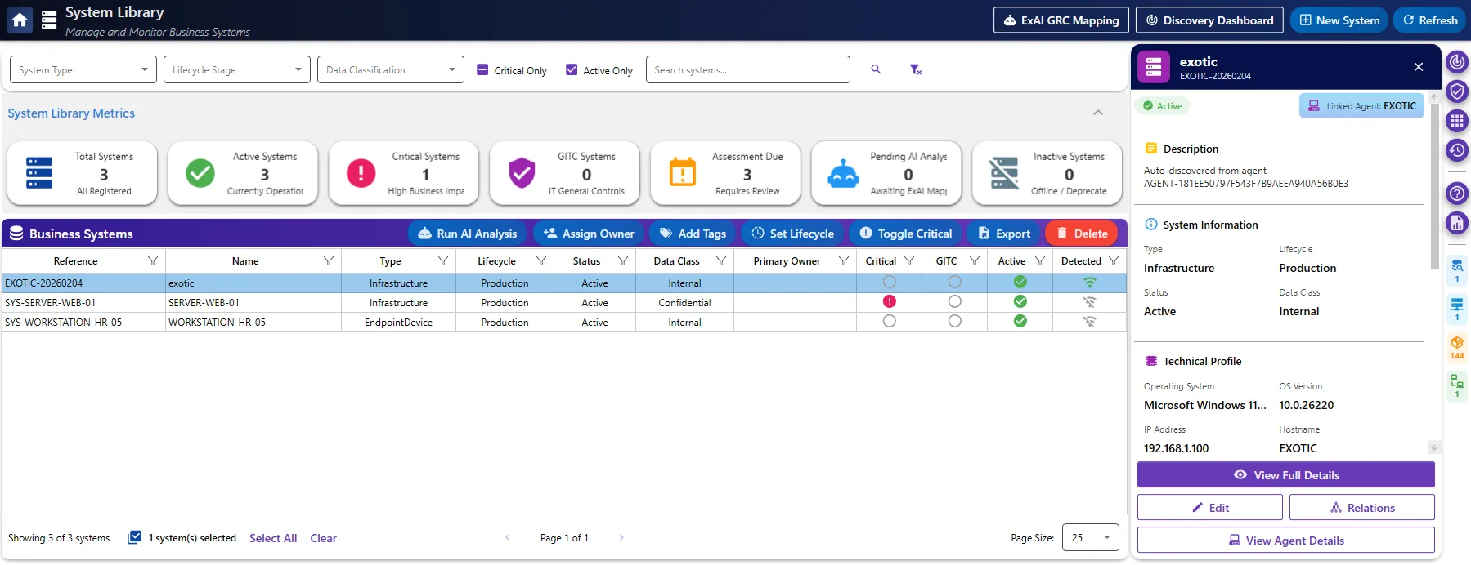Click the Refresh button
The width and height of the screenshot is (1471, 565).
1431,20
